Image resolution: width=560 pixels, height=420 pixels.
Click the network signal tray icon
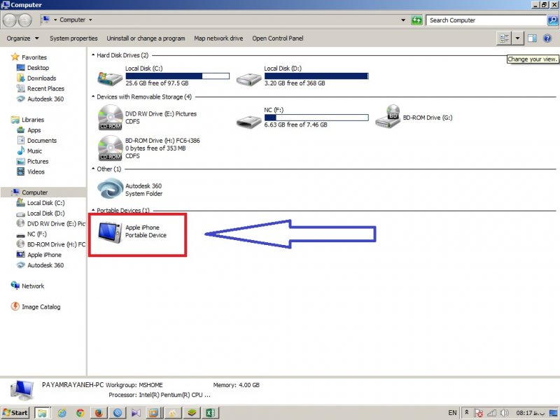click(492, 413)
